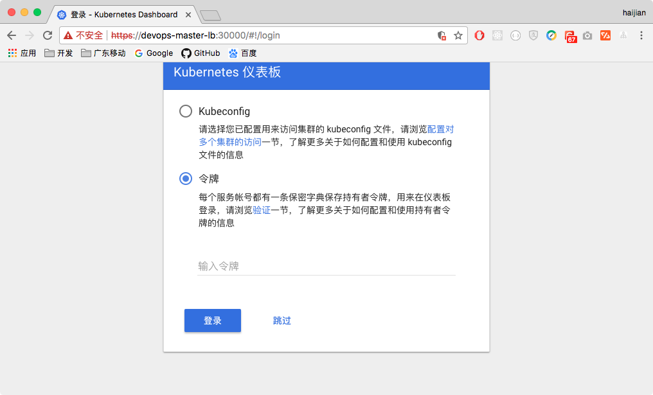Open the 百度 bookmark
653x395 pixels.
[242, 53]
